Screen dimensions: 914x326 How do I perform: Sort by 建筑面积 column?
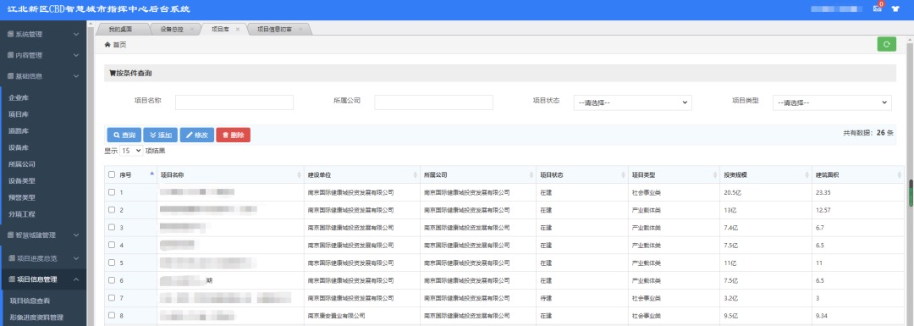click(858, 175)
